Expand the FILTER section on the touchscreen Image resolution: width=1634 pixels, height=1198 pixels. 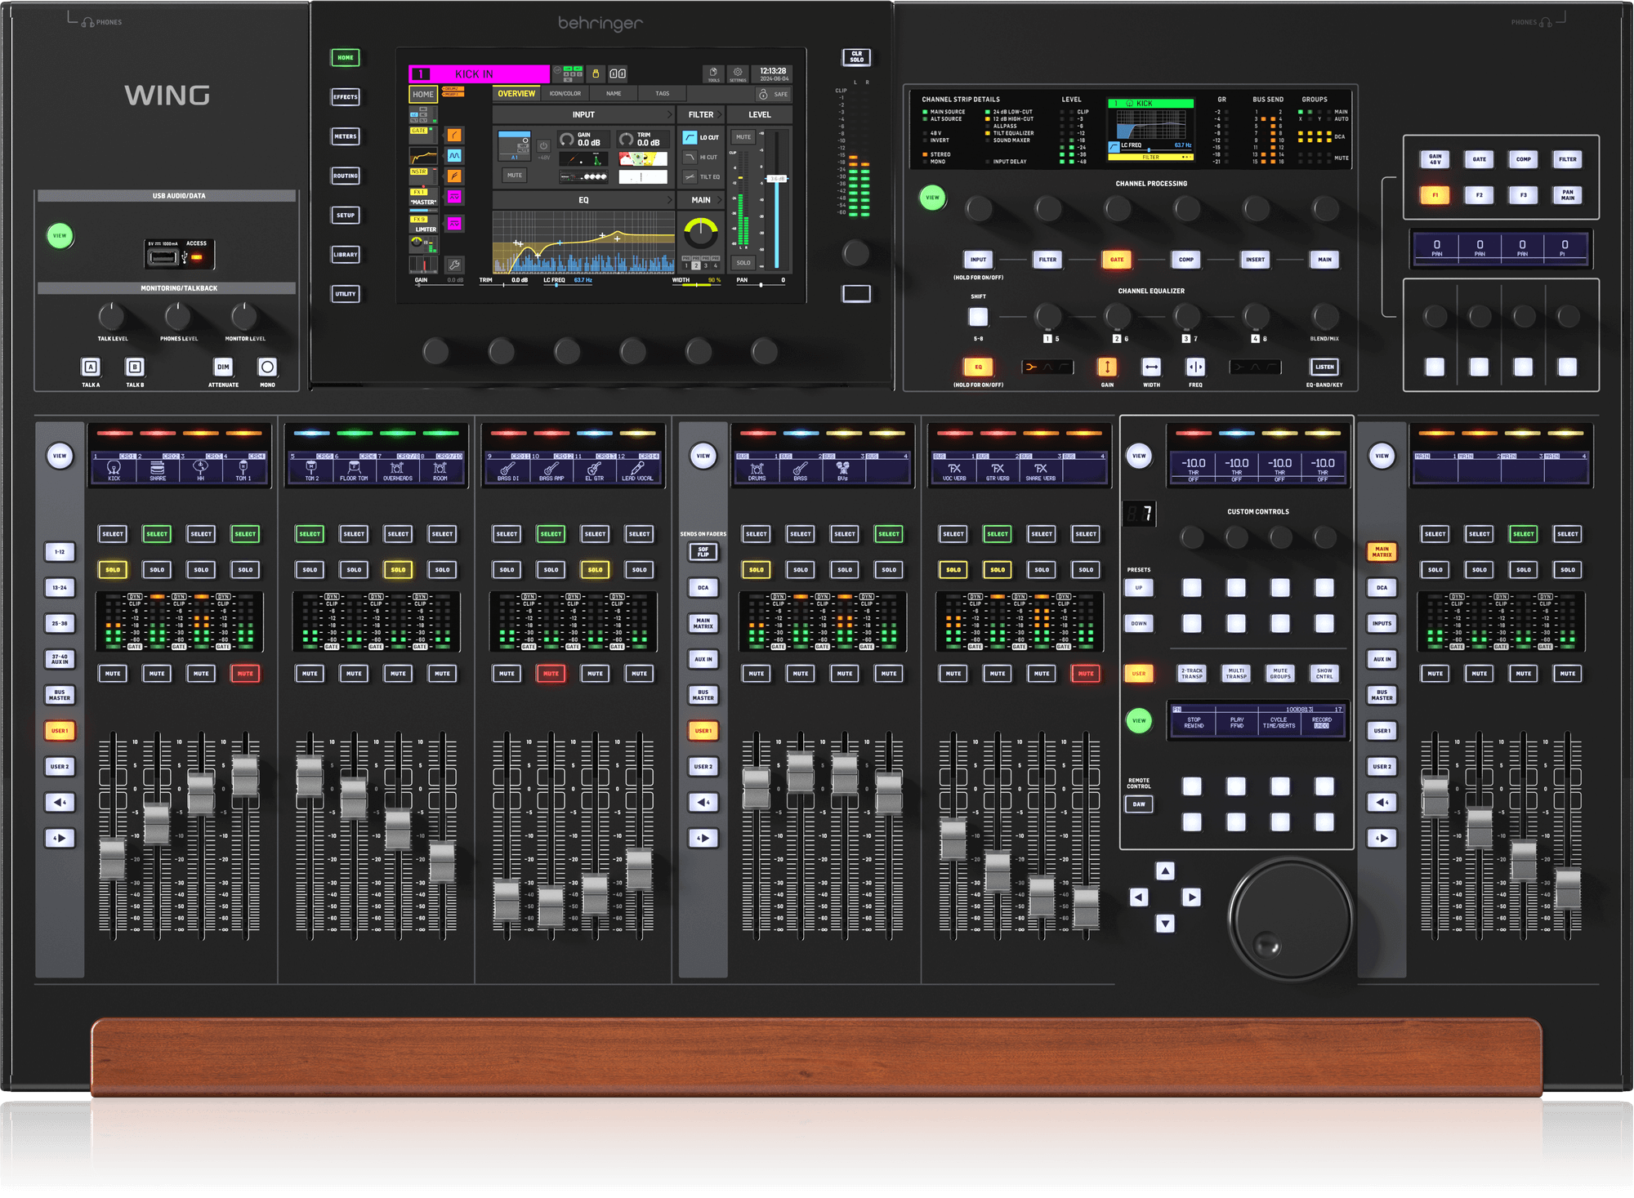point(701,114)
